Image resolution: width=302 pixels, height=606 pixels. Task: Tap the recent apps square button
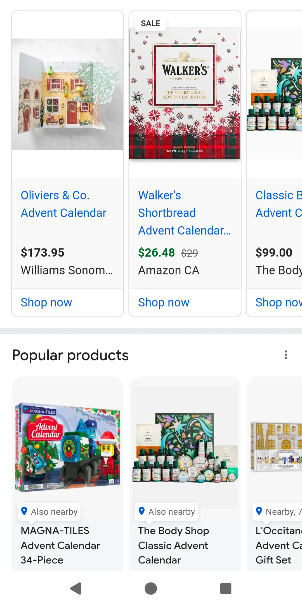click(226, 588)
